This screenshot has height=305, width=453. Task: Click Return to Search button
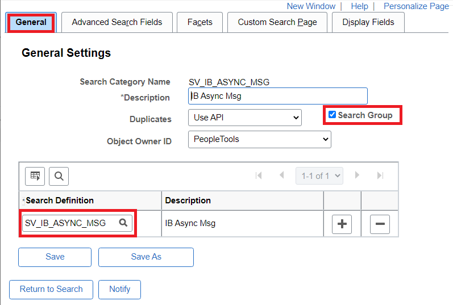pyautogui.click(x=51, y=289)
